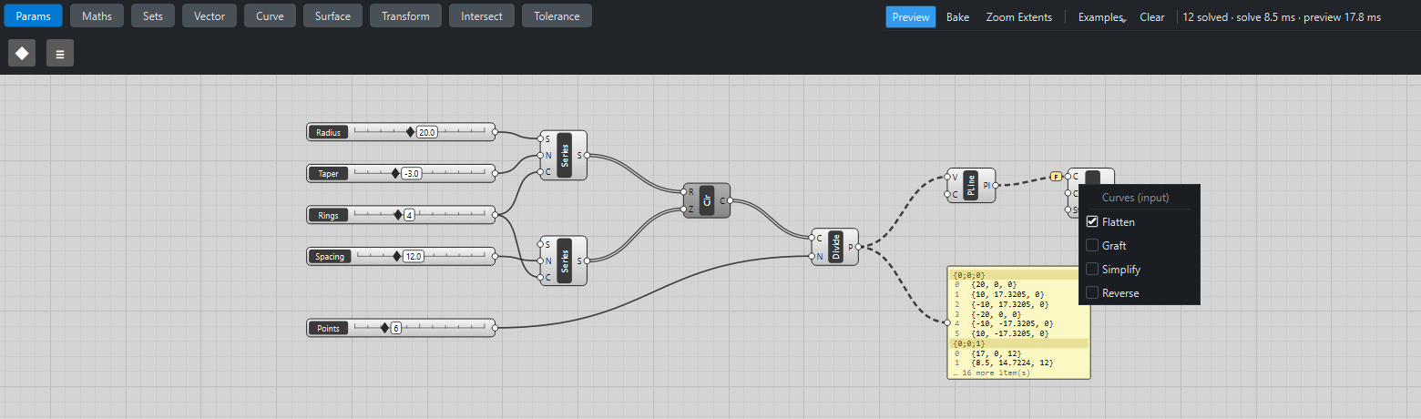Click the Clear button

(1152, 16)
